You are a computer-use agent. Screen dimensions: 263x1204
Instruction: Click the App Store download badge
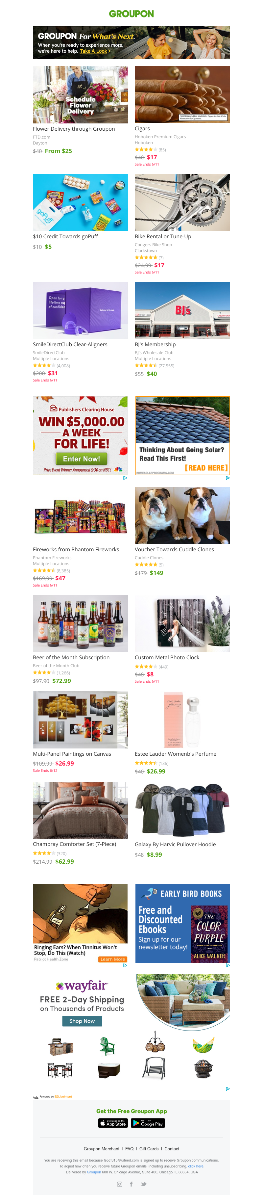tap(113, 1123)
